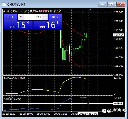
Task: Click the 0.4946 ATR level label
Action: tap(118, 104)
